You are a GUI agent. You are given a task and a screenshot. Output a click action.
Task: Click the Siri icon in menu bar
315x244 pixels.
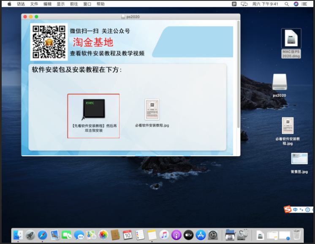[x=296, y=4]
